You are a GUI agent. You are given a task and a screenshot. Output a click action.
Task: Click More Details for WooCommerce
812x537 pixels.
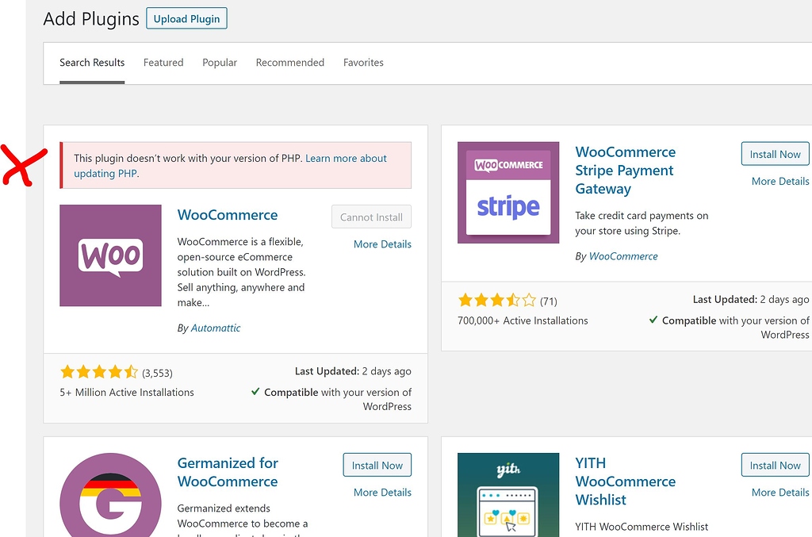click(x=382, y=244)
